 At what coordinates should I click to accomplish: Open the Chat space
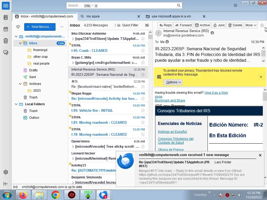pos(6,52)
